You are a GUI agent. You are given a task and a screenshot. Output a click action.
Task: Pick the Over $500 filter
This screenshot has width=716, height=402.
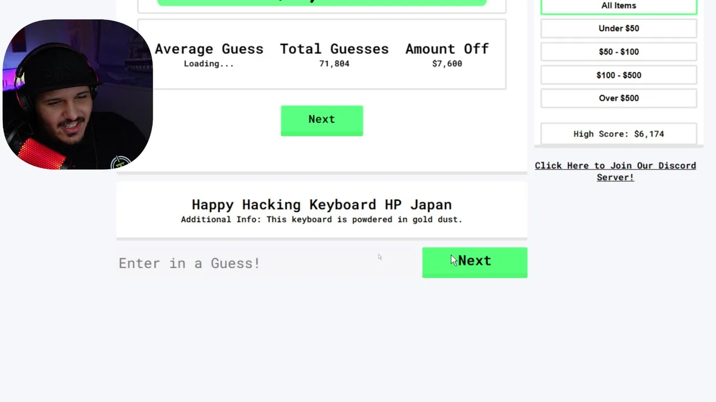(619, 98)
